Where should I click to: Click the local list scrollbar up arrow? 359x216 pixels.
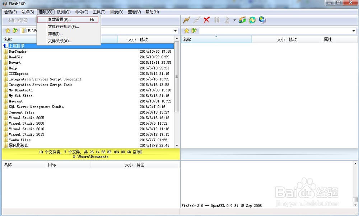click(x=177, y=38)
